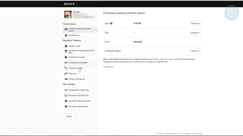
Task: Open the Справка footer link
Action: [x=187, y=133]
